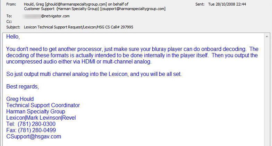
Task: Click the 'Technical Support Coordinator' title line
Action: (x=43, y=105)
